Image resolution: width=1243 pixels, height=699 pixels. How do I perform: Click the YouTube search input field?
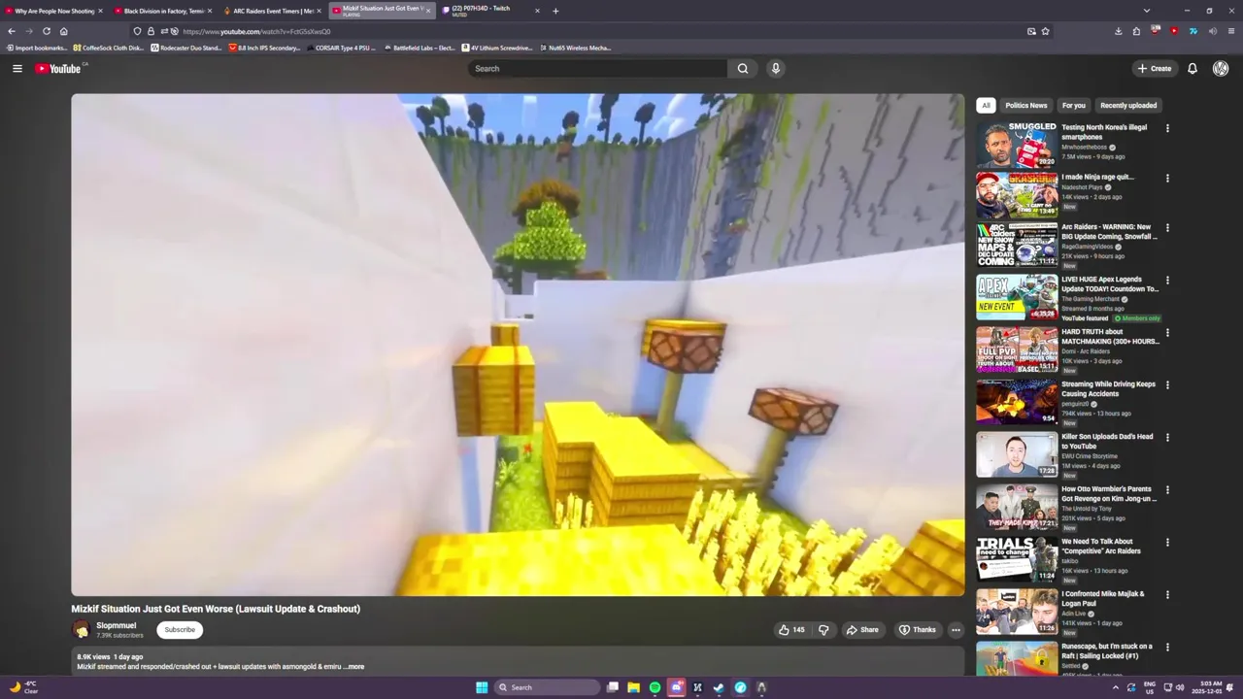pyautogui.click(x=596, y=68)
